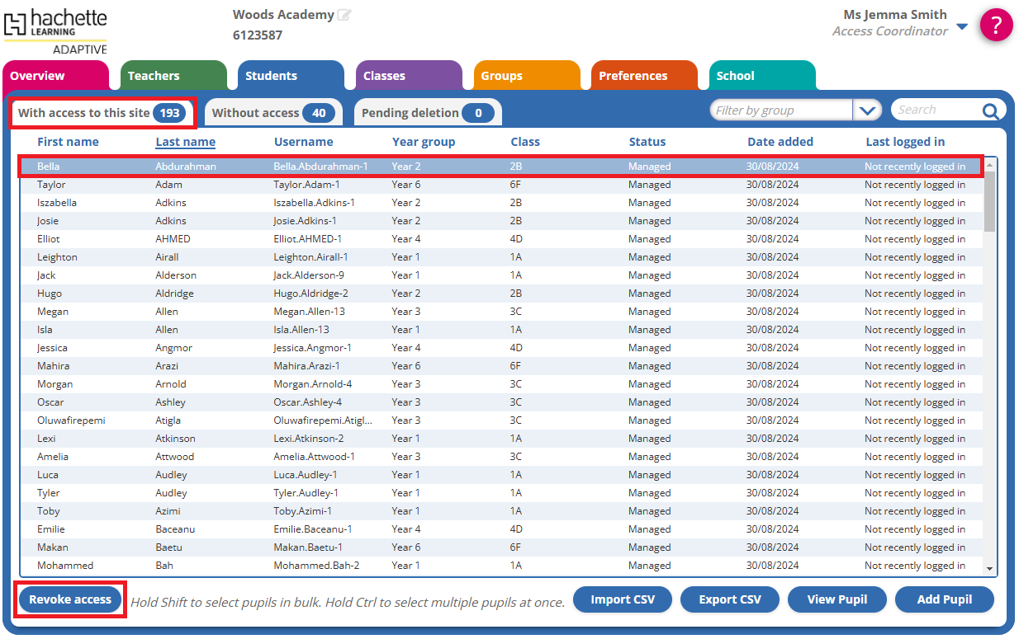
Task: Click the Import CSV button
Action: click(x=623, y=599)
